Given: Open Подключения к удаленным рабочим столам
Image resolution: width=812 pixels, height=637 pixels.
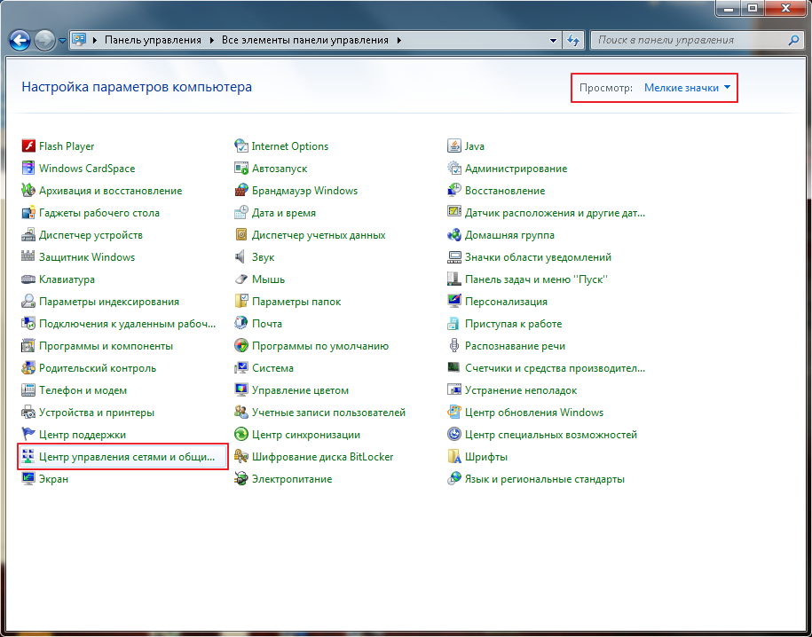Looking at the screenshot, I should [x=119, y=324].
